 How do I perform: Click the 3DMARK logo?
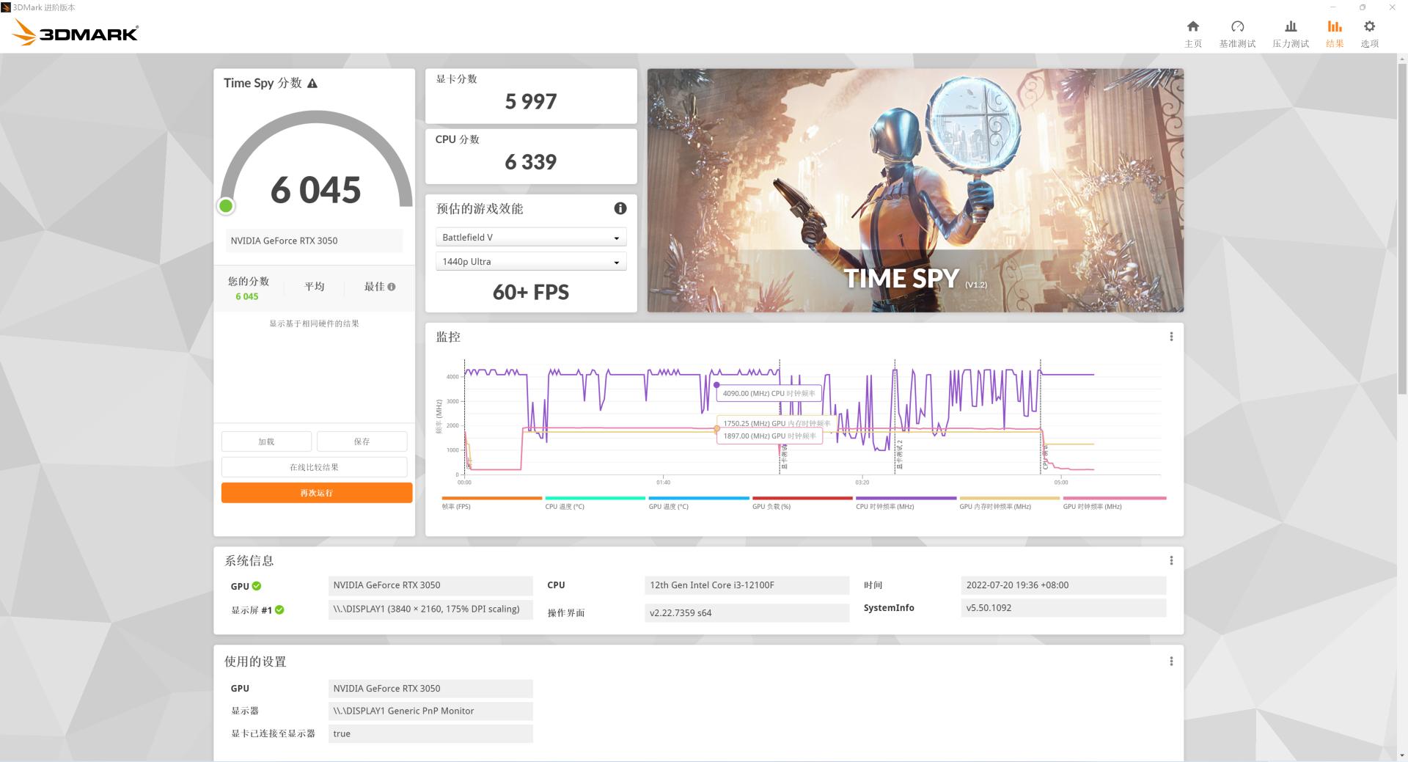pos(73,32)
